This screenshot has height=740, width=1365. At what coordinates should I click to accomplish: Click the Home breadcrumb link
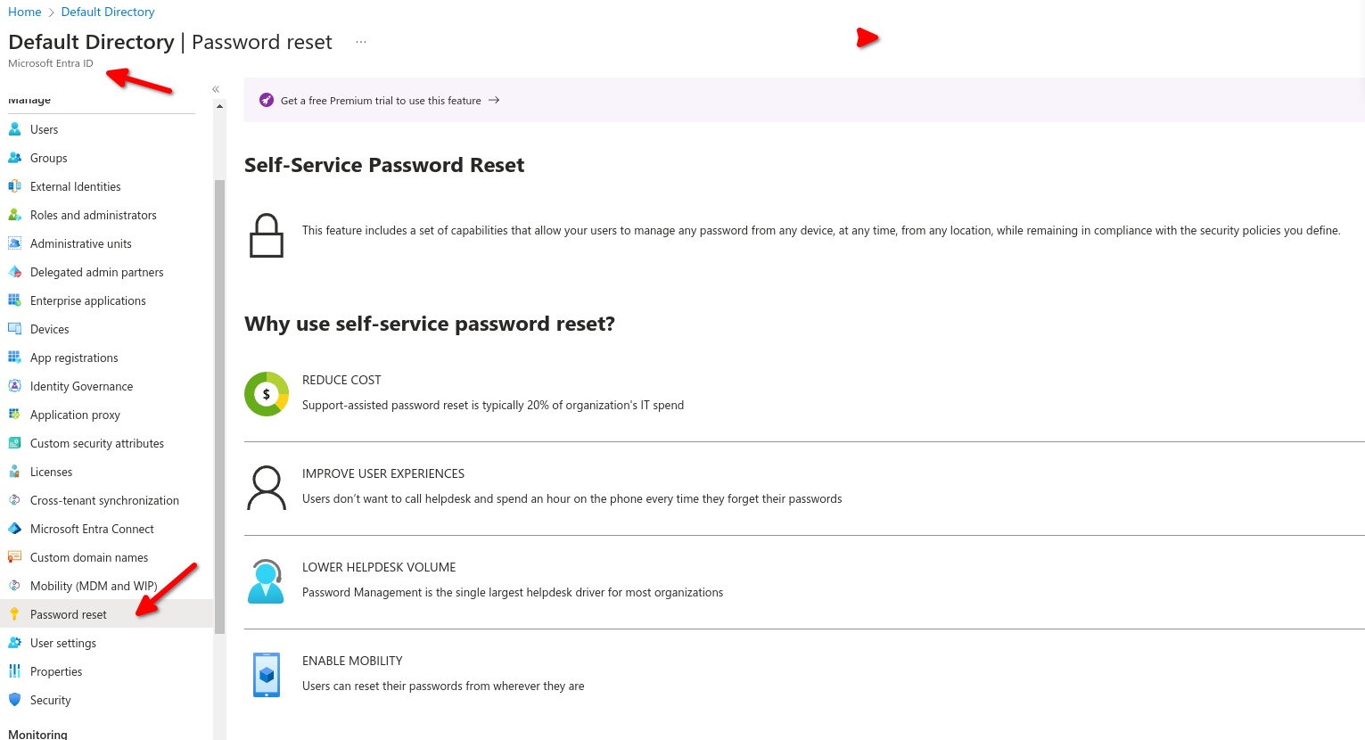pos(24,12)
